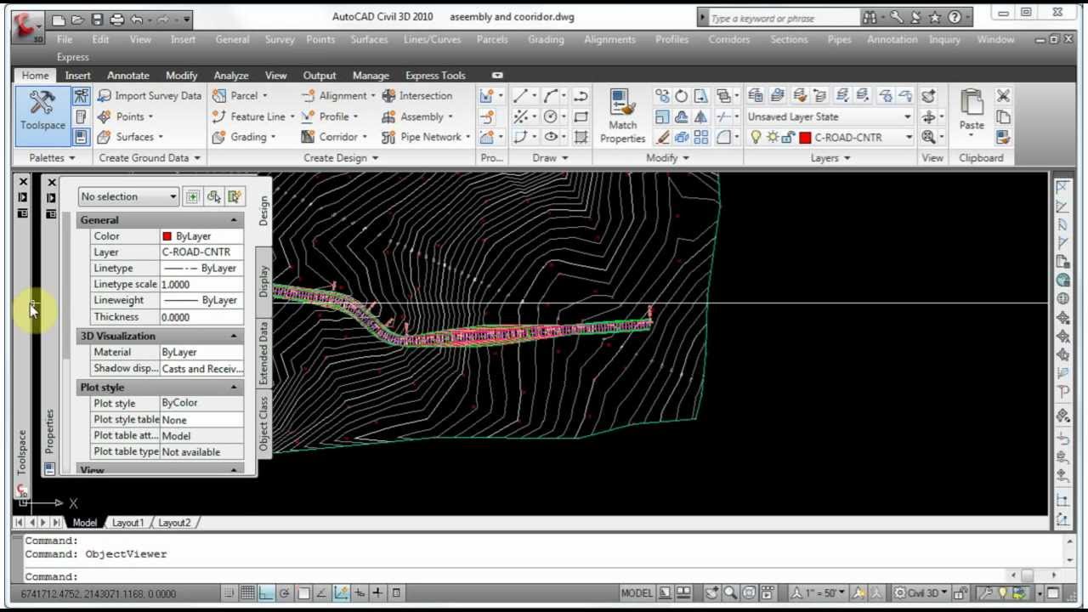Viewport: 1088px width, 612px height.
Task: Click the Select Objects icon in Properties palette
Action: pyautogui.click(x=213, y=196)
